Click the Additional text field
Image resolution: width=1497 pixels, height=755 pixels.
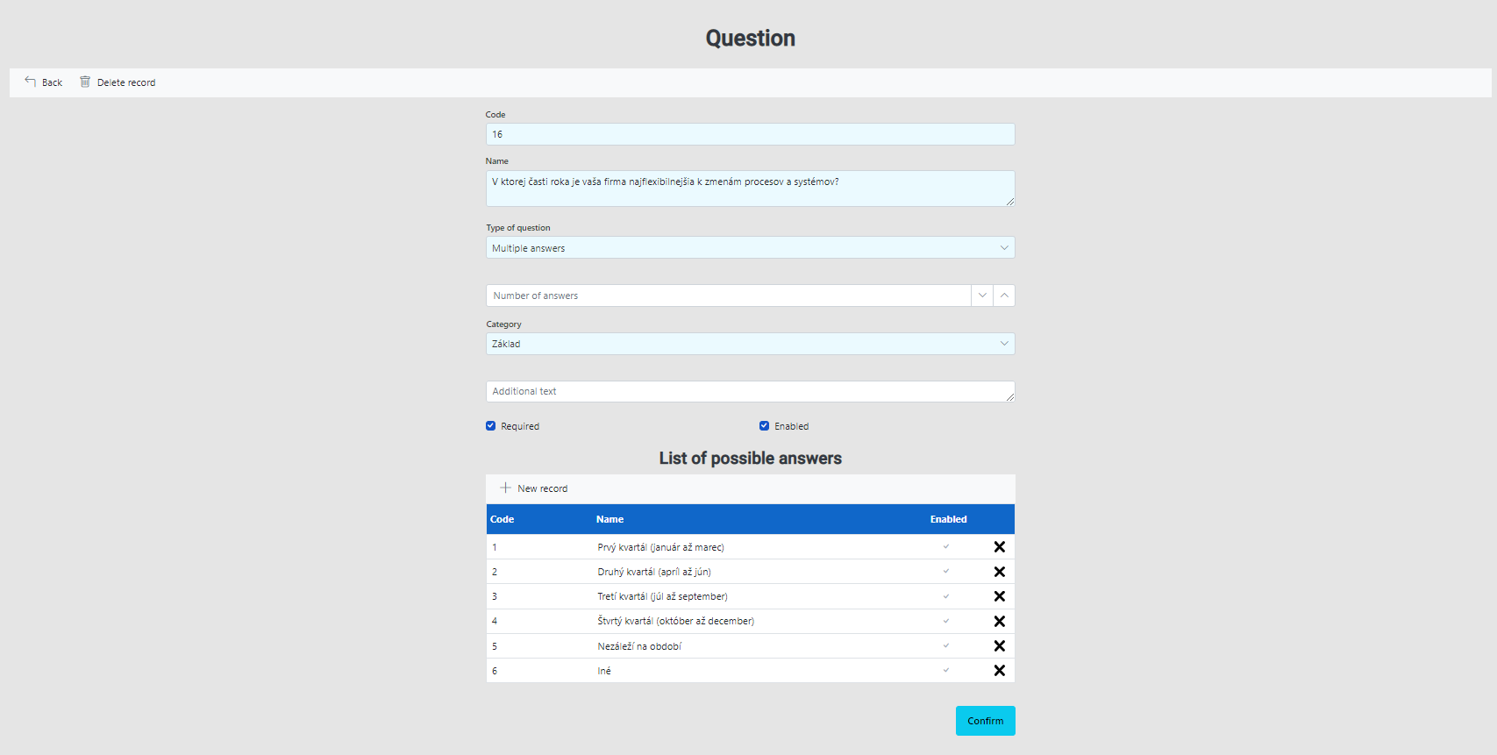click(x=751, y=391)
